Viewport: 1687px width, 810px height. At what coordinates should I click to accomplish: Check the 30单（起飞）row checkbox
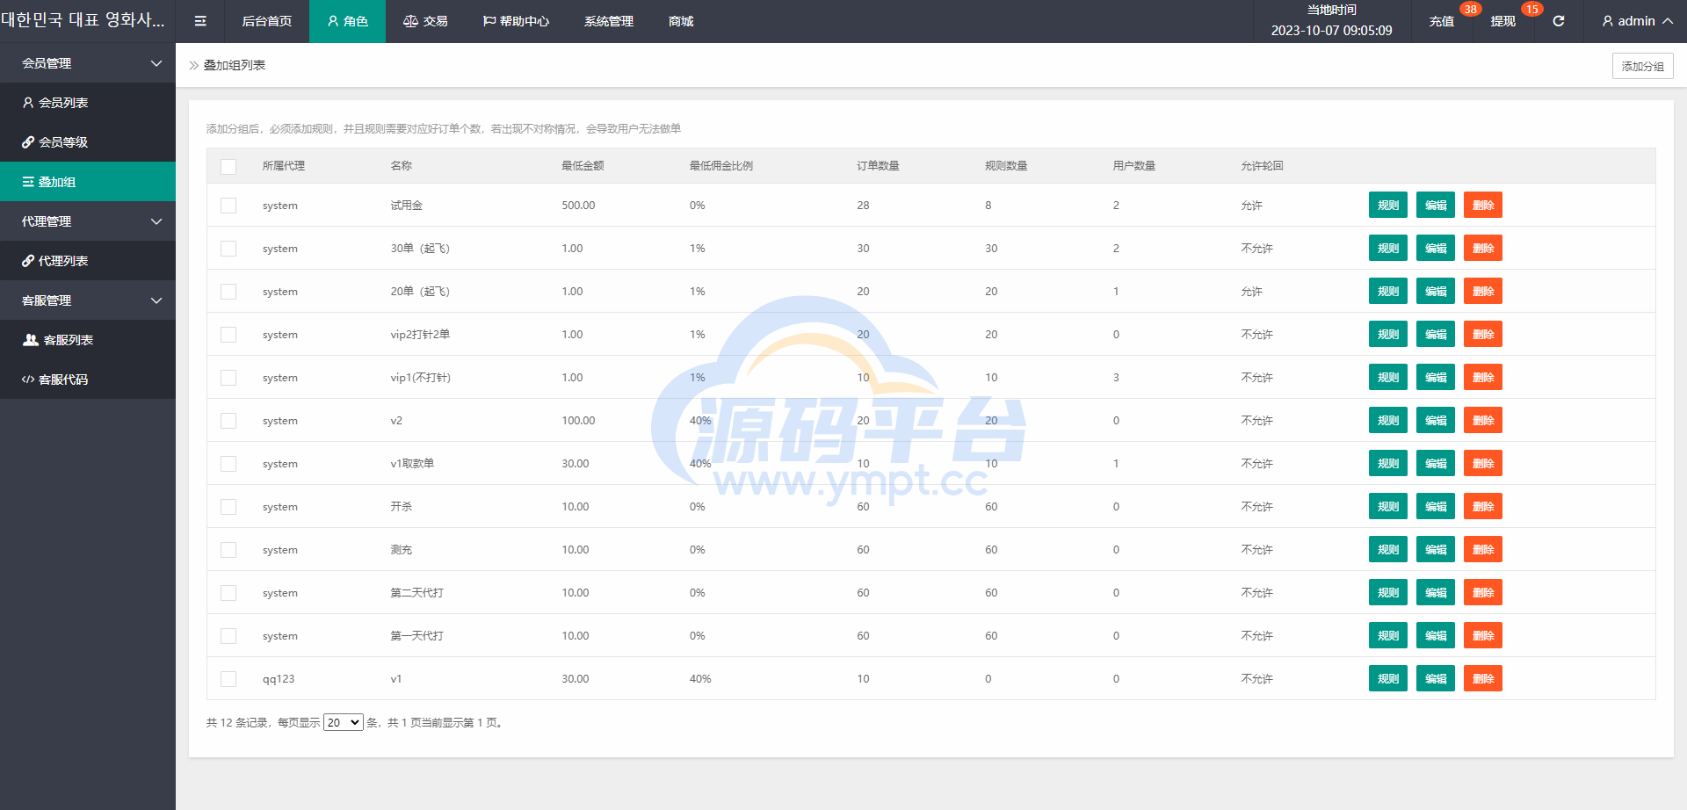pyautogui.click(x=228, y=249)
